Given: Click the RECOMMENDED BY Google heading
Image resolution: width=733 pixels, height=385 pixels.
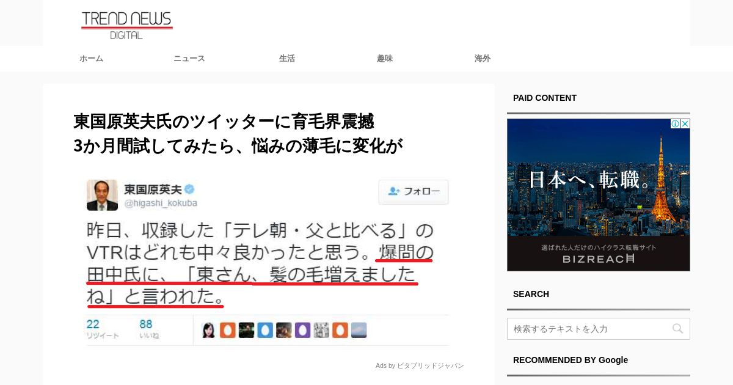Looking at the screenshot, I should coord(571,360).
